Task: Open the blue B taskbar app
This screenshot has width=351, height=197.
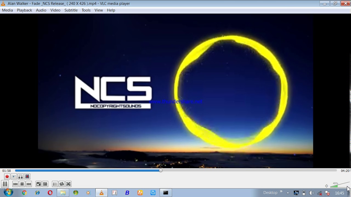Action: (127, 193)
